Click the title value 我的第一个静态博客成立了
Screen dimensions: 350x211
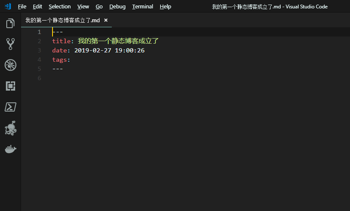coord(118,41)
